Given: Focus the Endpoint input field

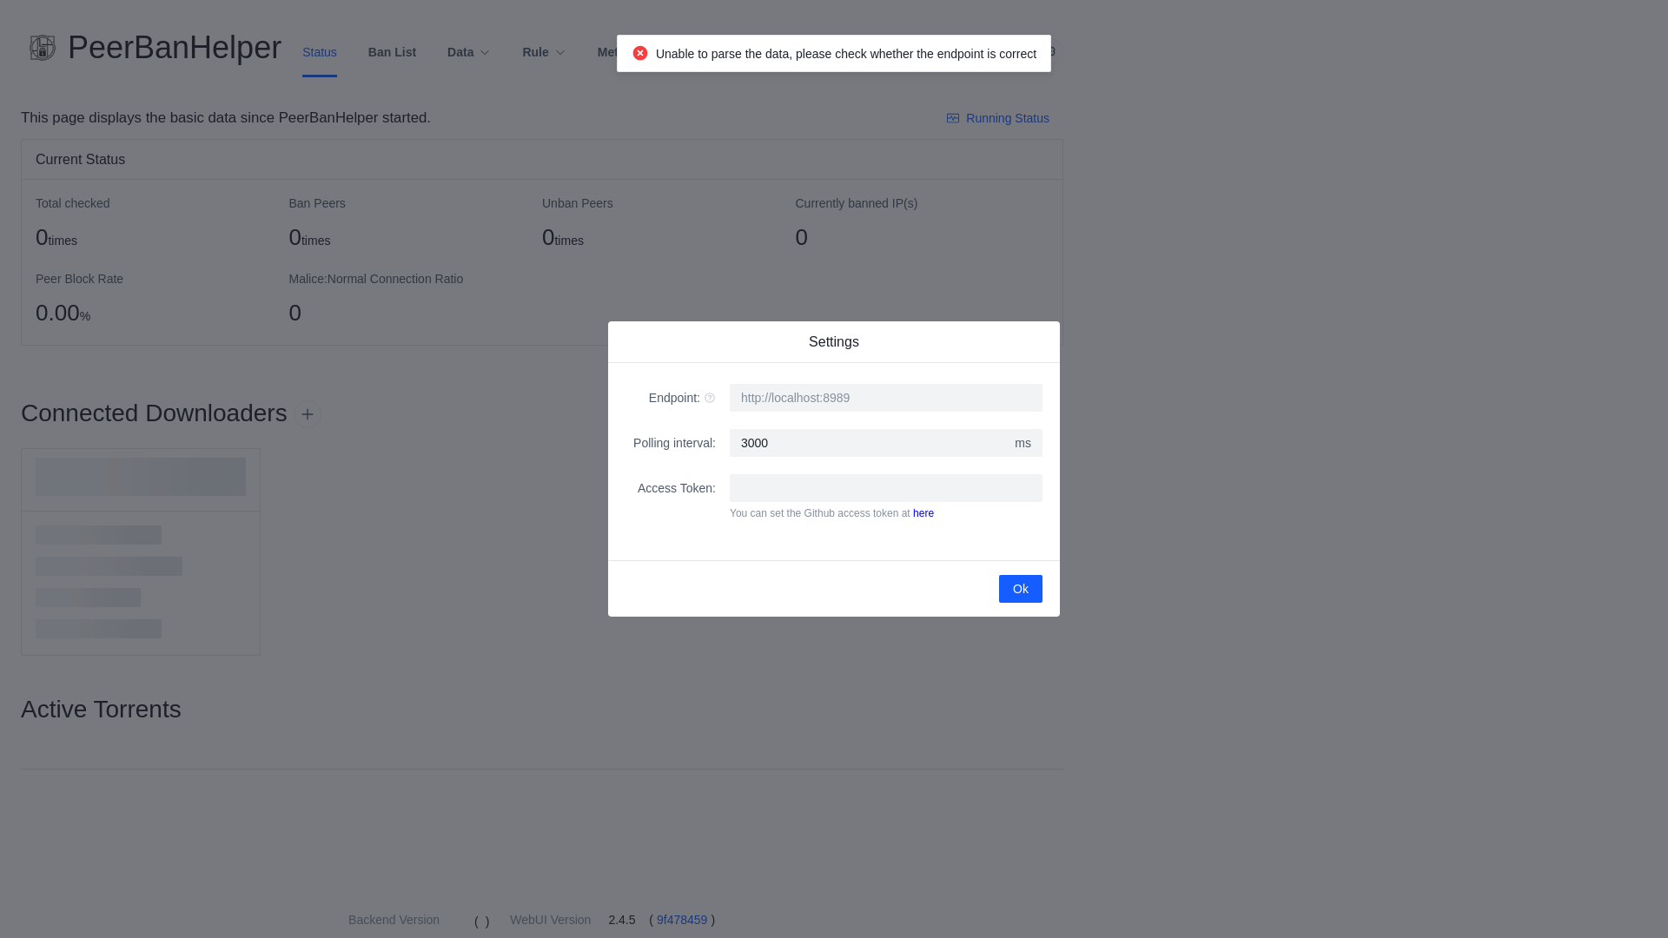Looking at the screenshot, I should pyautogui.click(x=886, y=398).
